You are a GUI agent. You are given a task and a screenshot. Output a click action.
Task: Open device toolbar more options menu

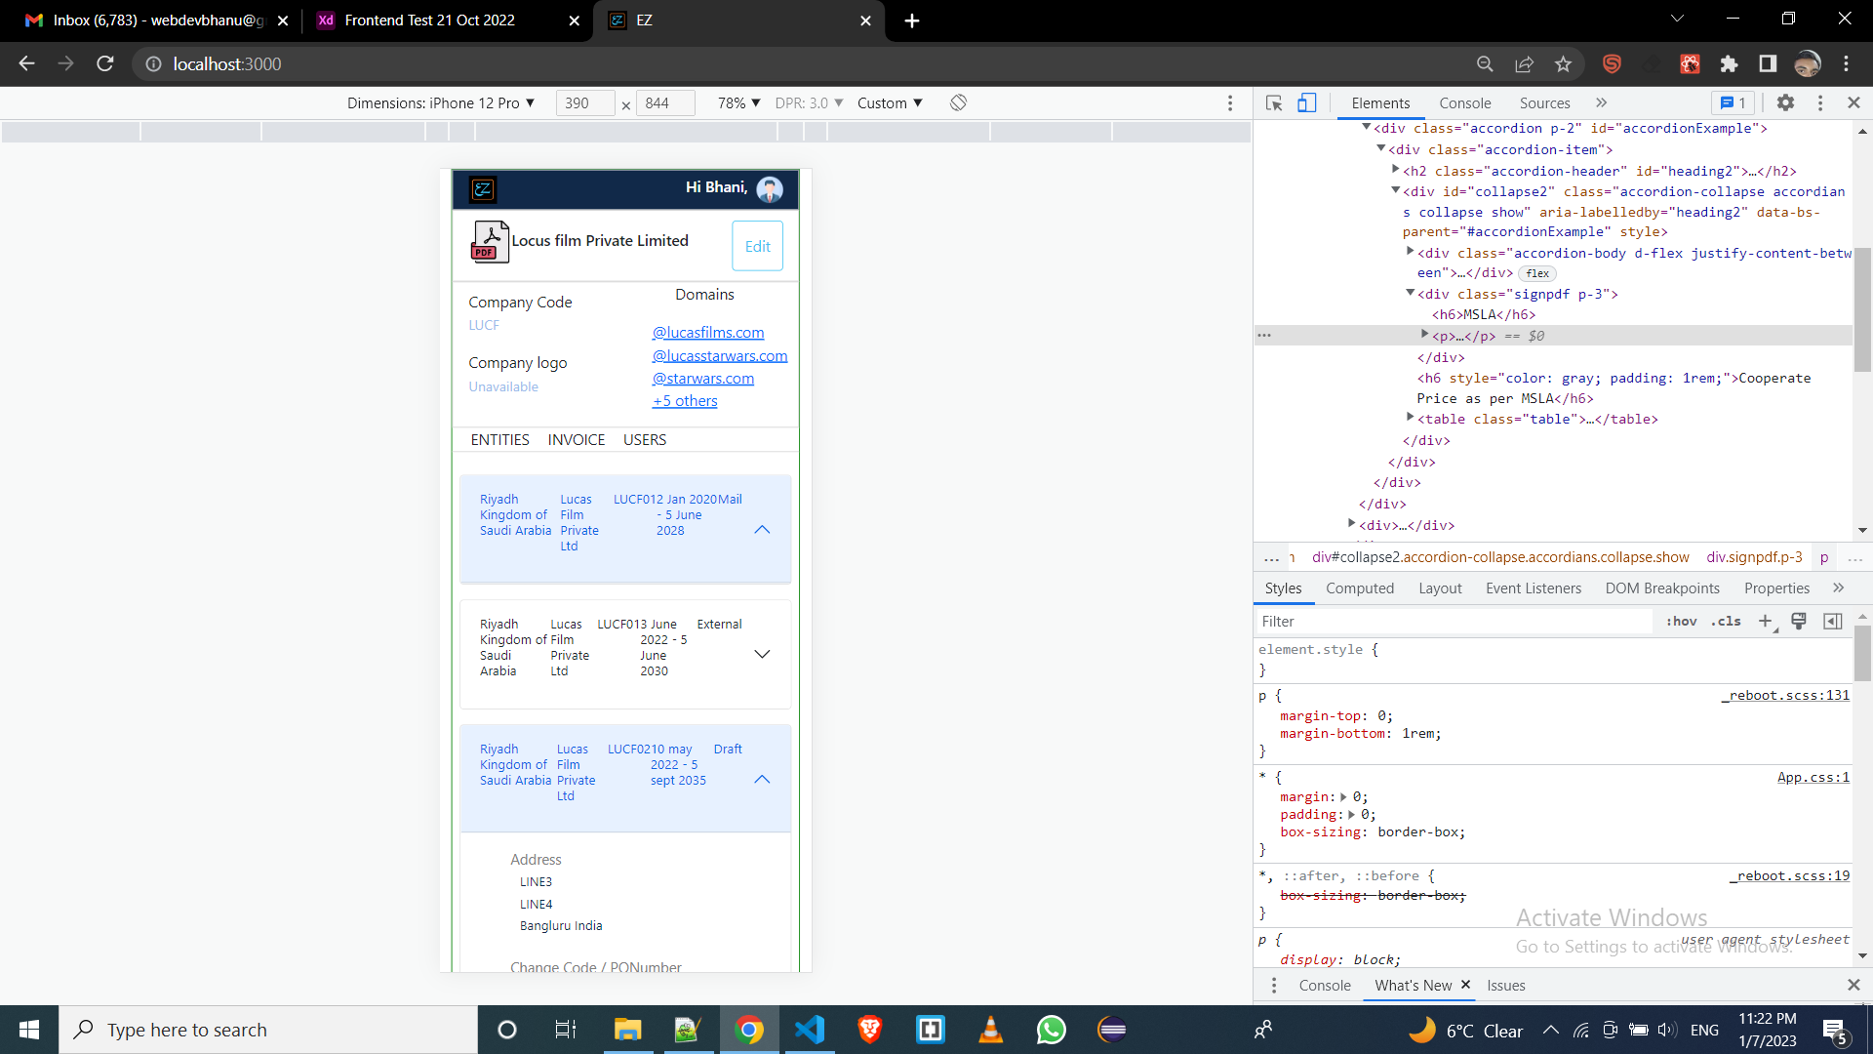1230,102
